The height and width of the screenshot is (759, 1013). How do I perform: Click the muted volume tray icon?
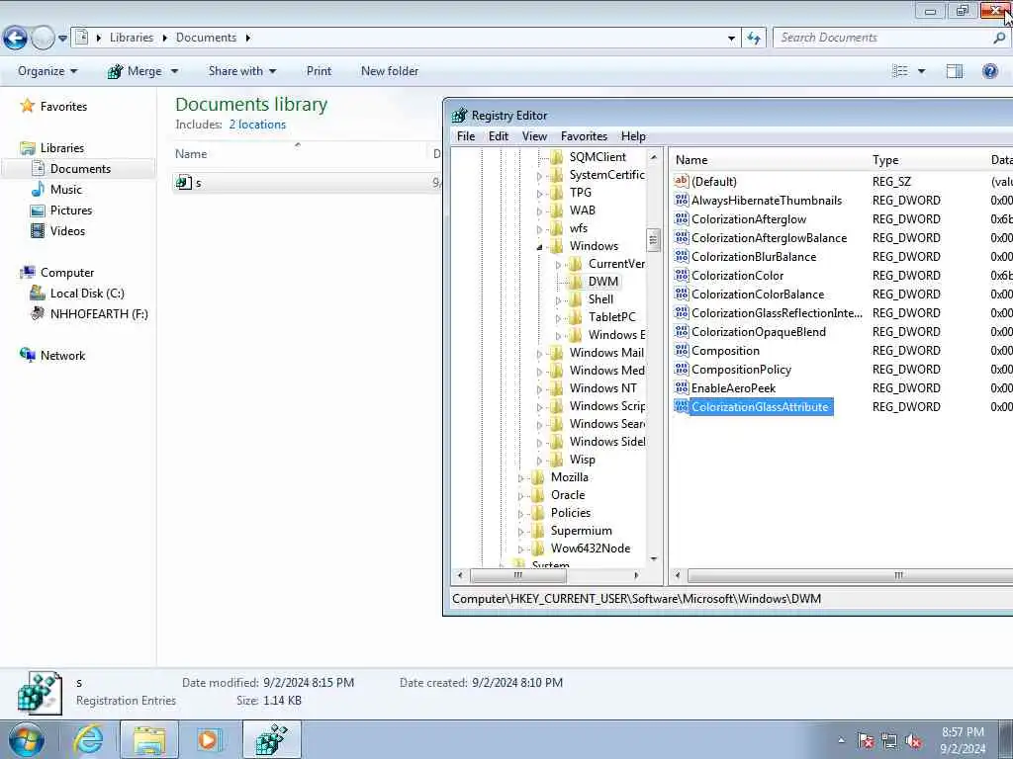point(913,741)
